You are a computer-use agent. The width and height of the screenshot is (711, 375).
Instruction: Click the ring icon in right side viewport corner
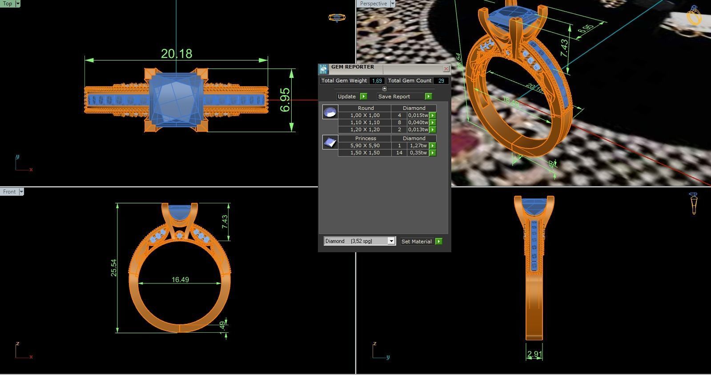(694, 203)
